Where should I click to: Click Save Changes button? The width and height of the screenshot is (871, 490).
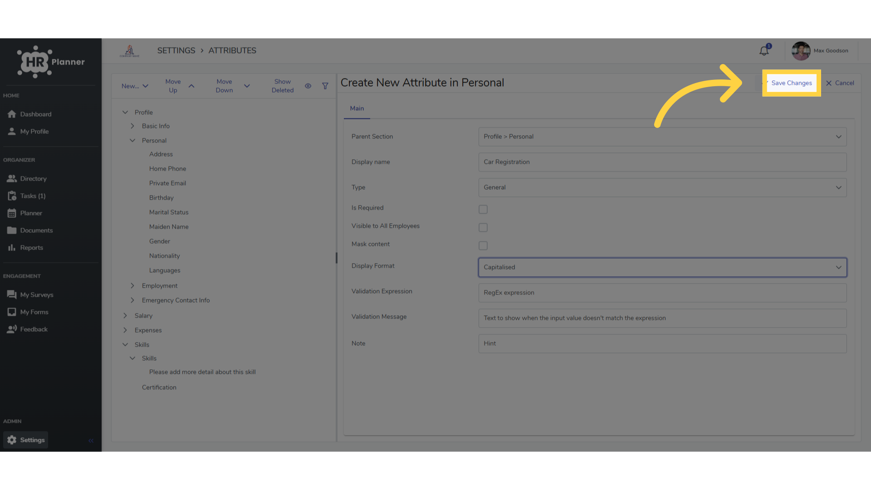point(792,83)
